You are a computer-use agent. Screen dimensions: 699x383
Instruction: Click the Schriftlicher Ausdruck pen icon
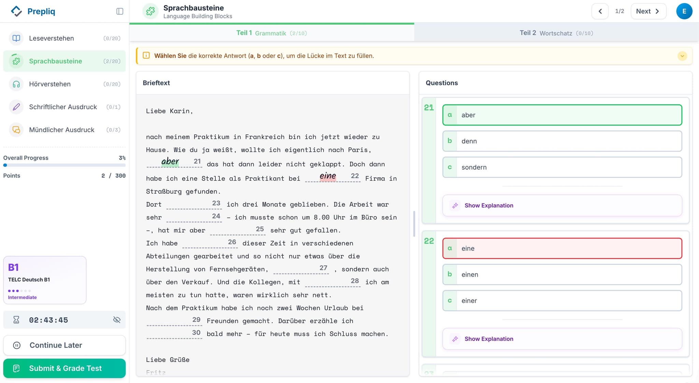point(16,107)
